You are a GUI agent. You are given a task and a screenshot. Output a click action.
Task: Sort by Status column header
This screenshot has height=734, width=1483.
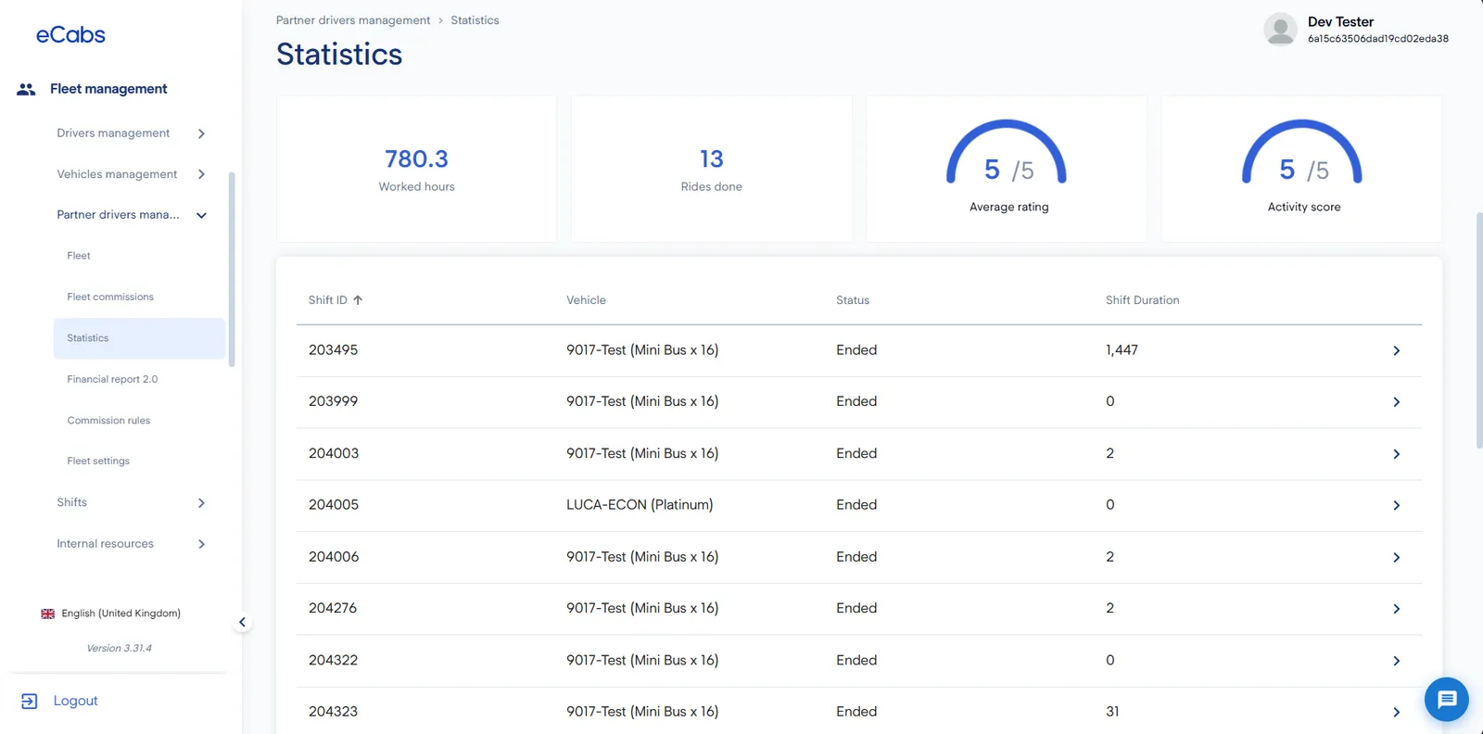853,300
